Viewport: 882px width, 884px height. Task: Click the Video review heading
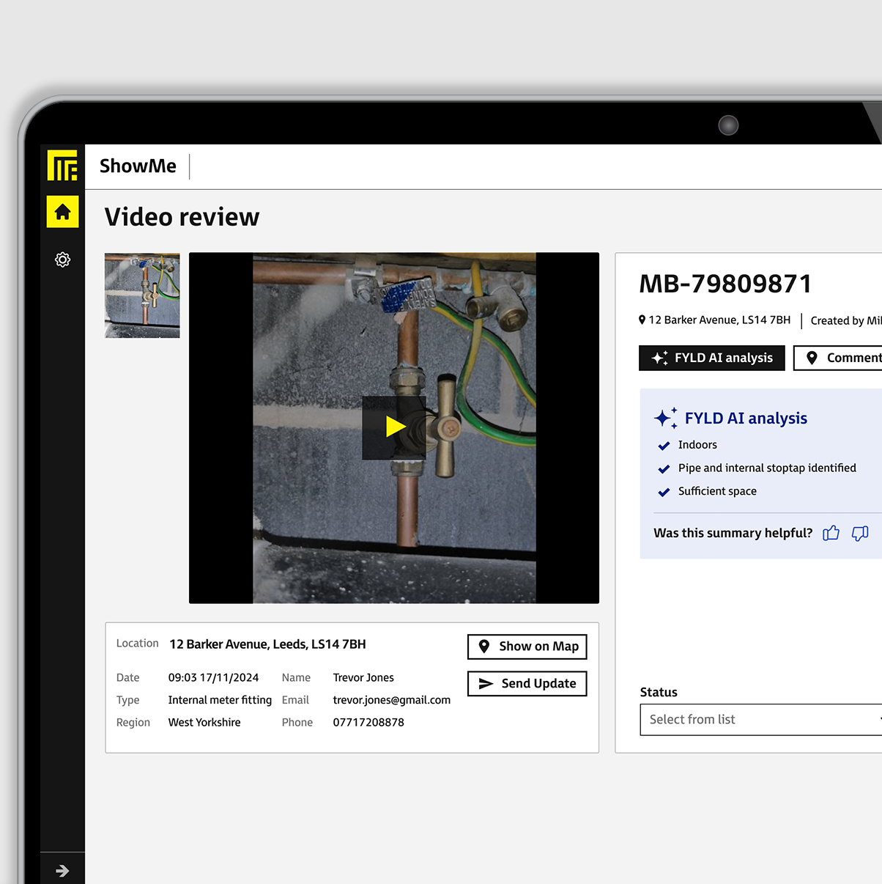[x=182, y=217]
